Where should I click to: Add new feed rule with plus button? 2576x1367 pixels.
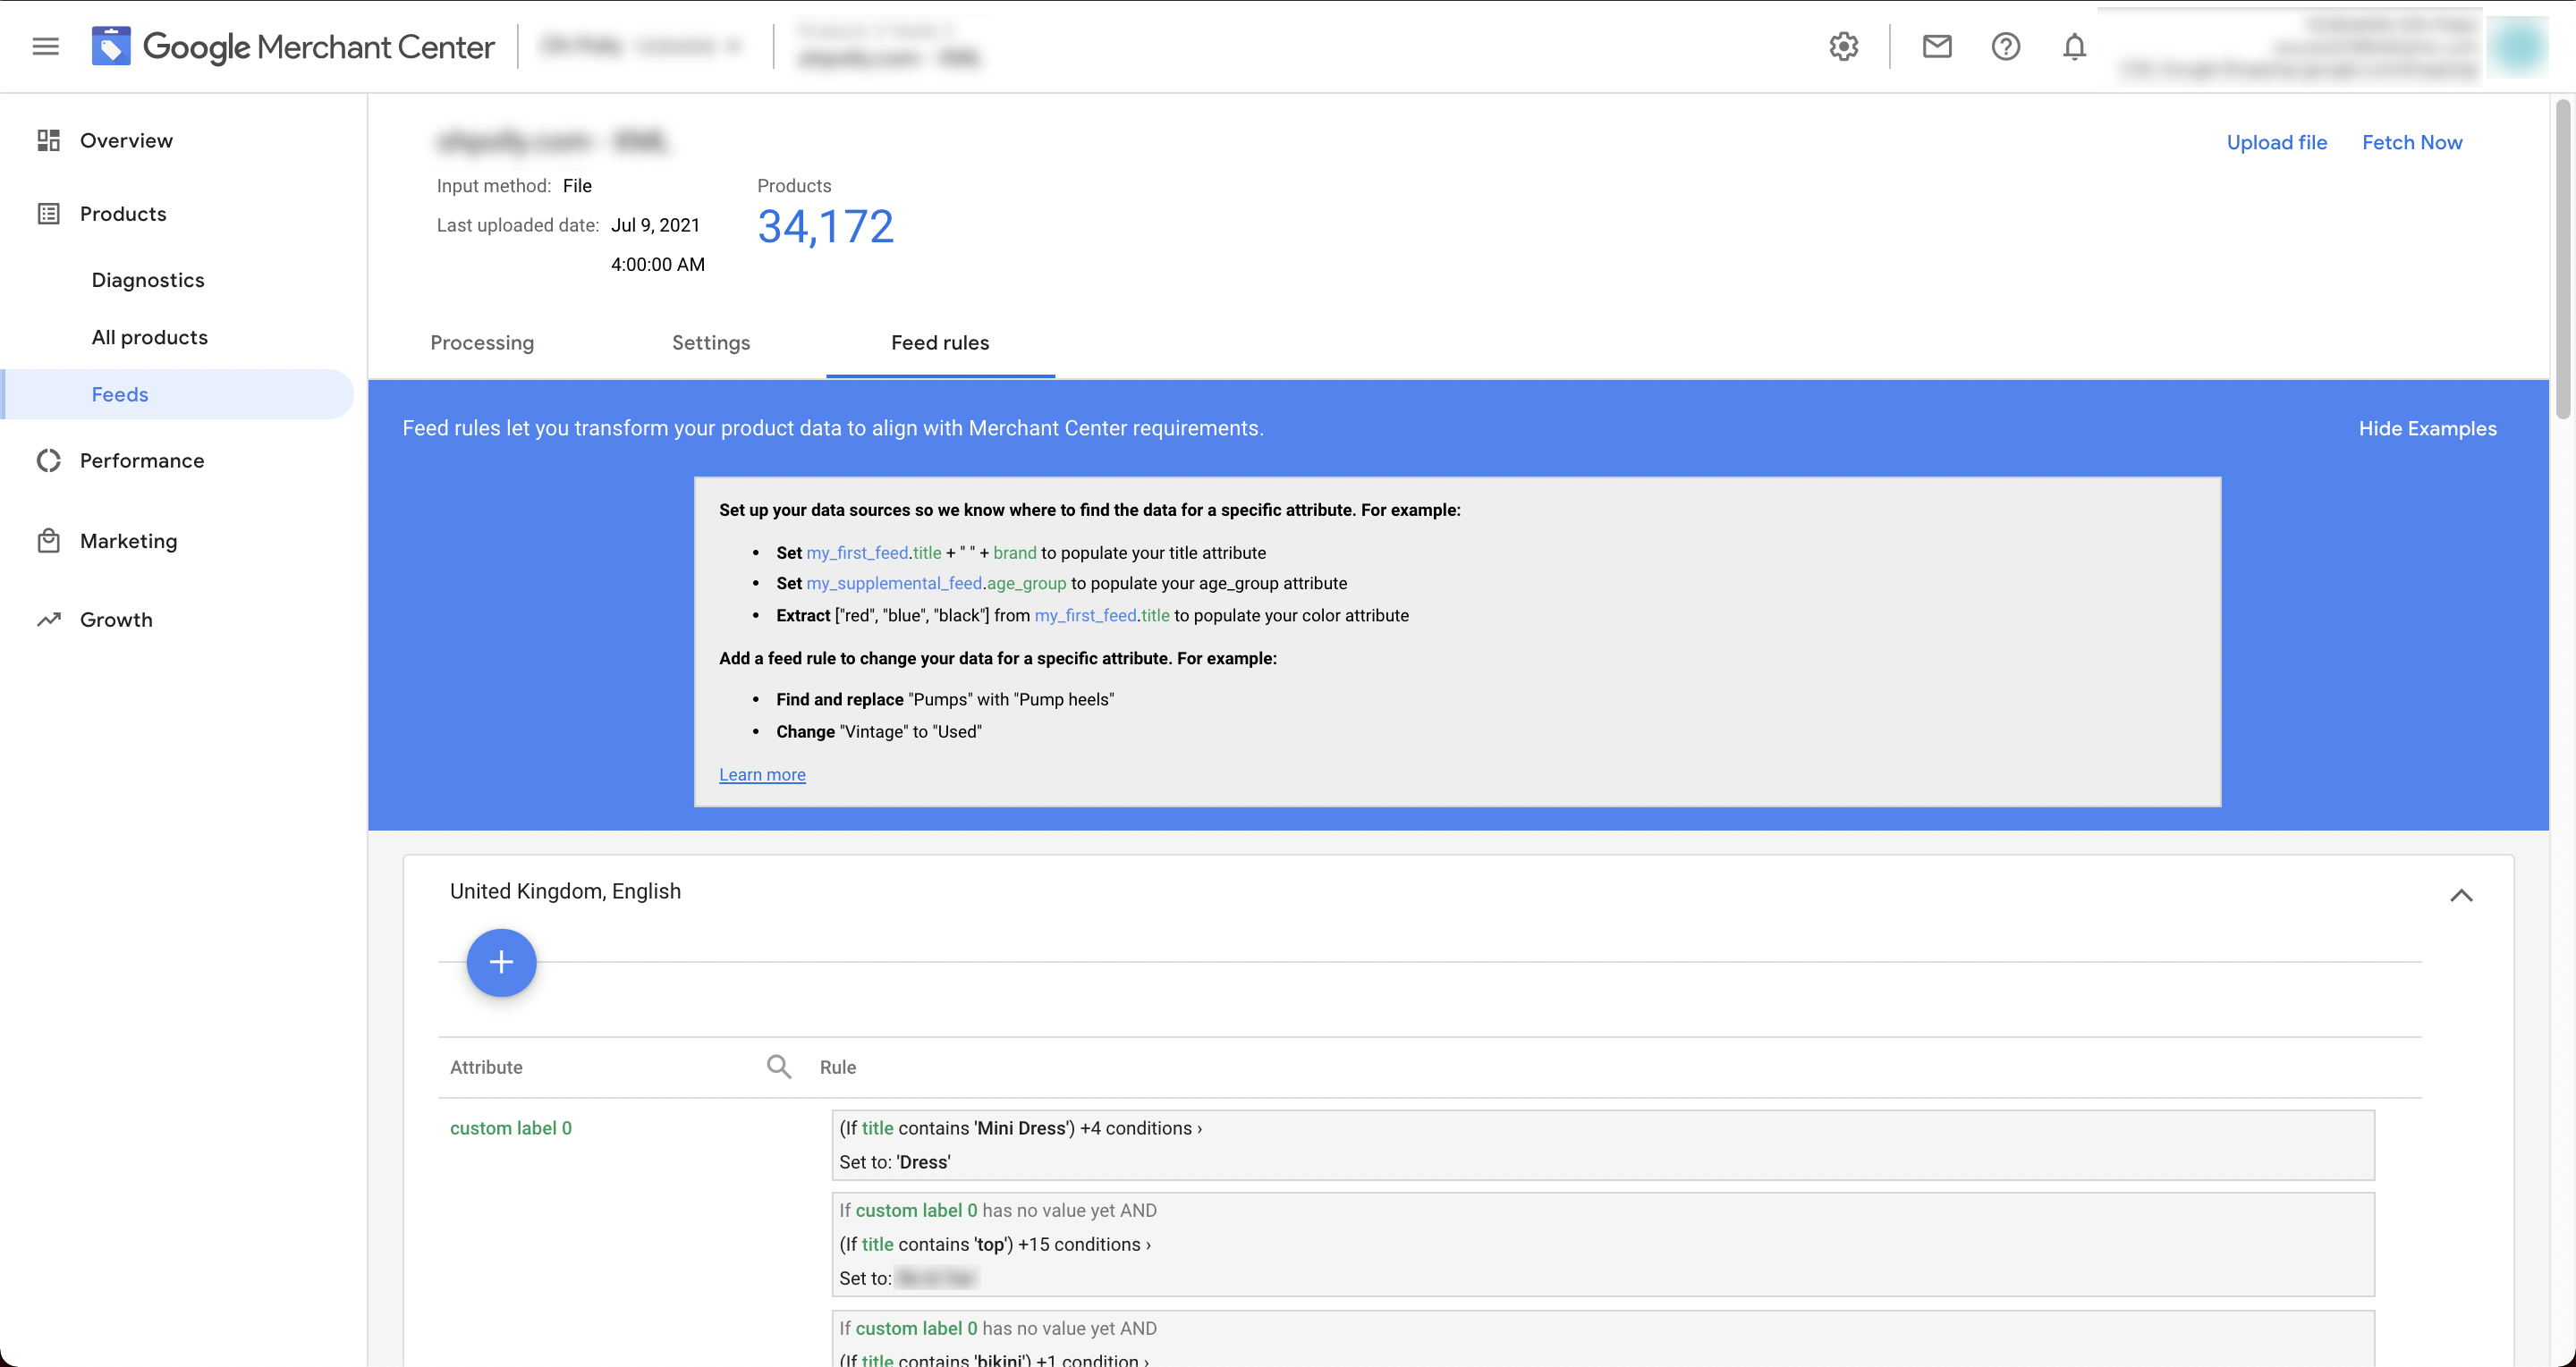pyautogui.click(x=501, y=962)
